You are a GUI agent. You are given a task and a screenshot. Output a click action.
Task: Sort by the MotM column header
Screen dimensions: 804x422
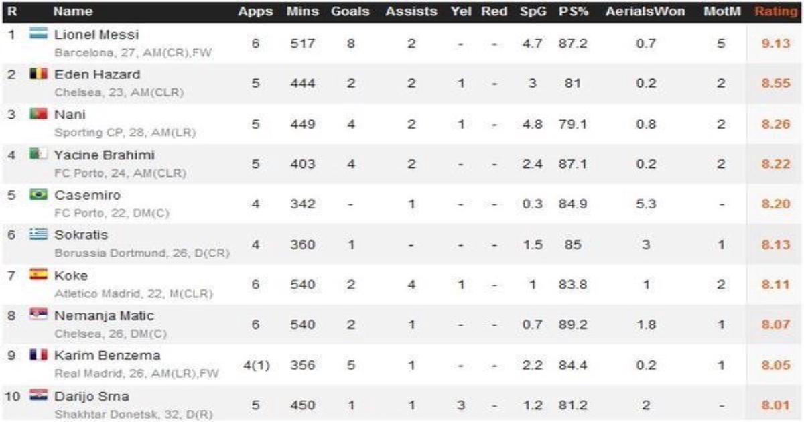point(720,11)
